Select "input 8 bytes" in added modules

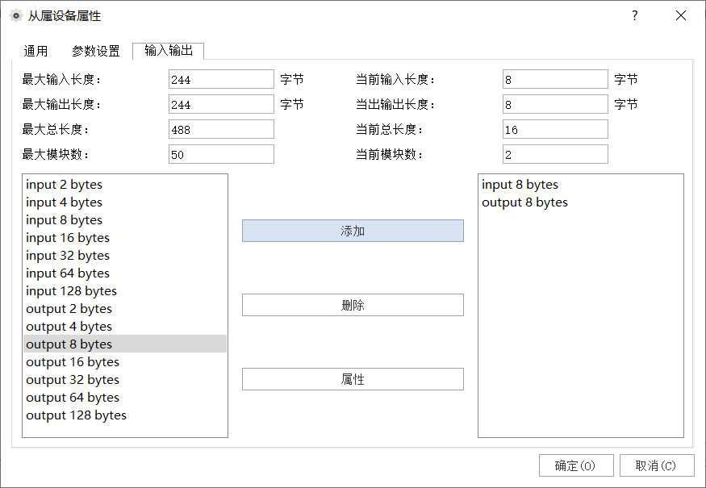[x=520, y=185]
